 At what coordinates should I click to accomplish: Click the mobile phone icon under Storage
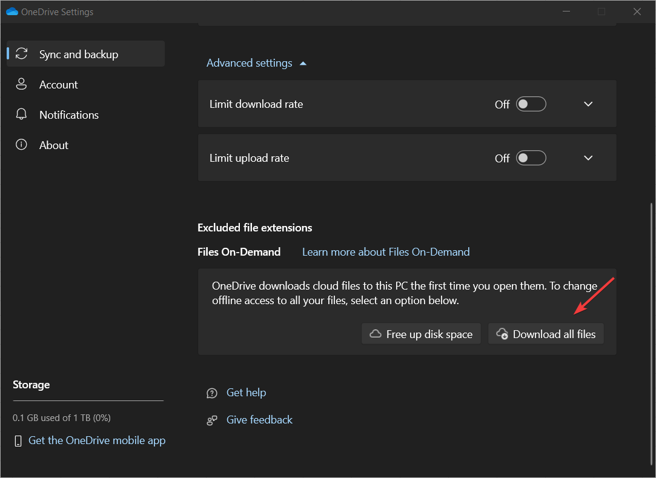tap(19, 440)
